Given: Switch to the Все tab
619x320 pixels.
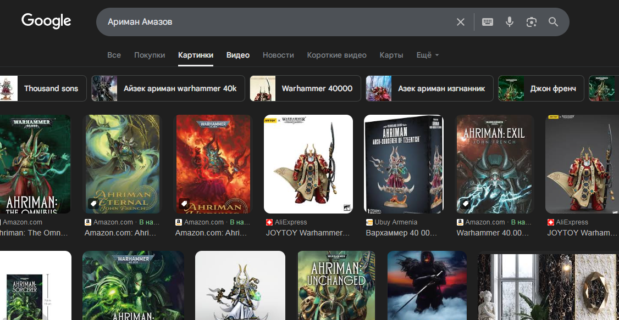Looking at the screenshot, I should pyautogui.click(x=114, y=55).
